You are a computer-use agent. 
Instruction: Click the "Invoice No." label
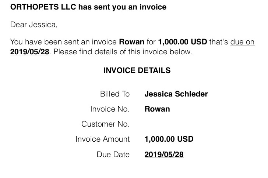110,109
